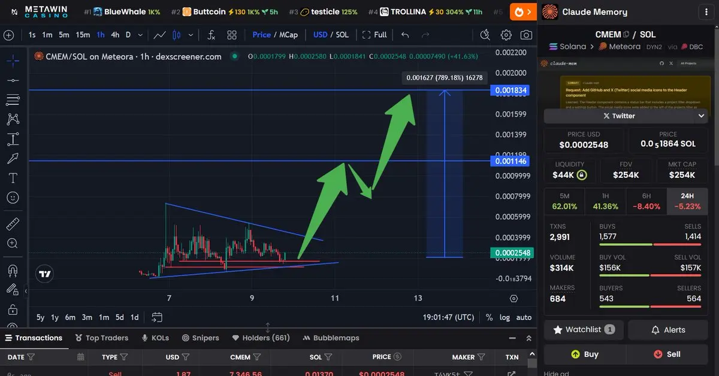The width and height of the screenshot is (719, 376).
Task: Select the 5M price change period
Action: click(564, 201)
